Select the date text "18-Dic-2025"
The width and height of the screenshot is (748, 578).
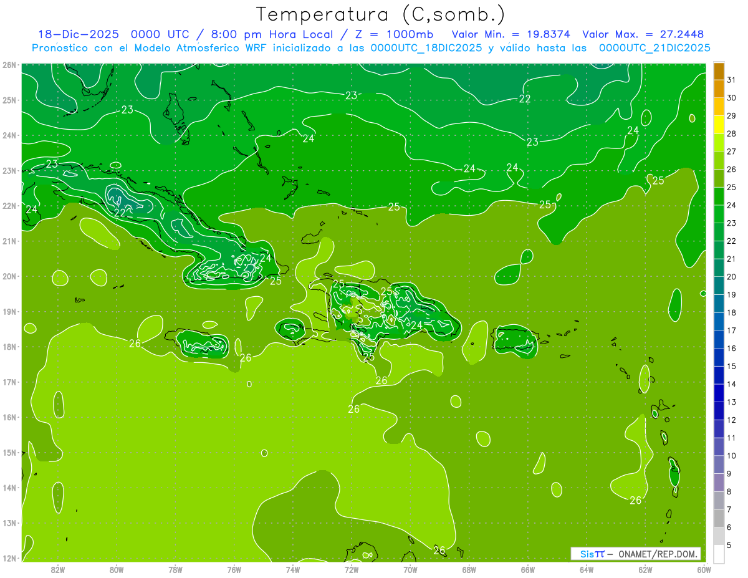79,34
